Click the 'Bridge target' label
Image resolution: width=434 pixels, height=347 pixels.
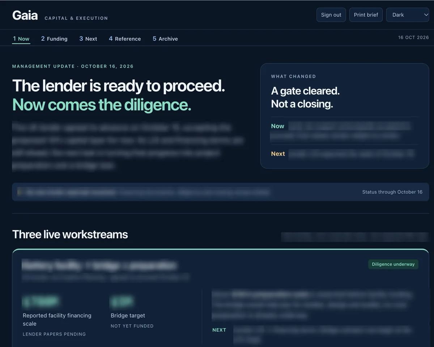click(128, 316)
